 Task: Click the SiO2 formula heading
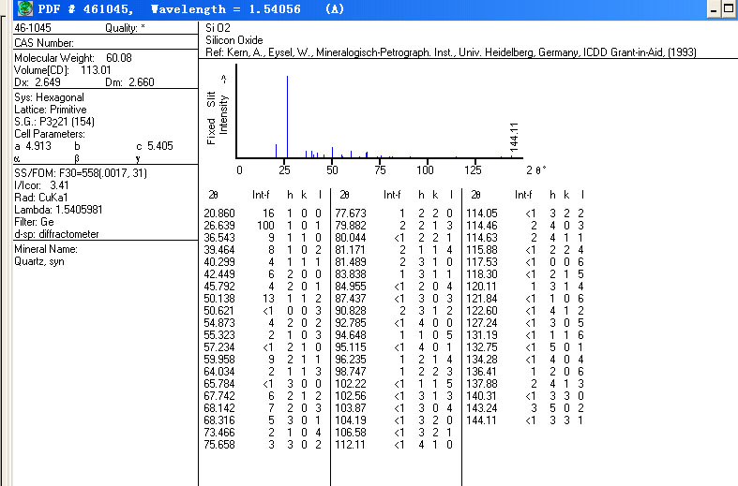click(218, 28)
